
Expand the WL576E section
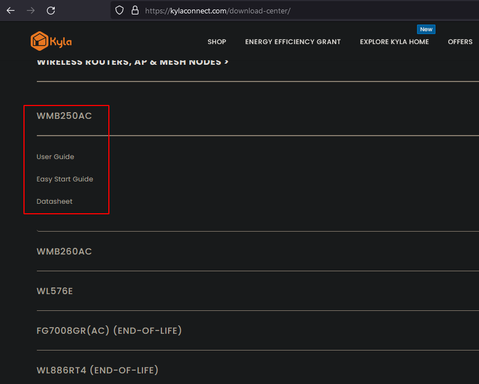[x=55, y=291]
